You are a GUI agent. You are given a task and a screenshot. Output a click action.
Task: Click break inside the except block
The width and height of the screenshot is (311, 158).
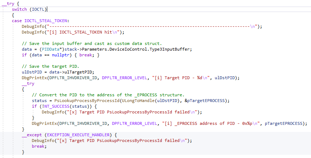pos(38,146)
